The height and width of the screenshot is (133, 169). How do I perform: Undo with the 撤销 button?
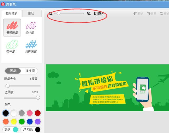click(138, 13)
